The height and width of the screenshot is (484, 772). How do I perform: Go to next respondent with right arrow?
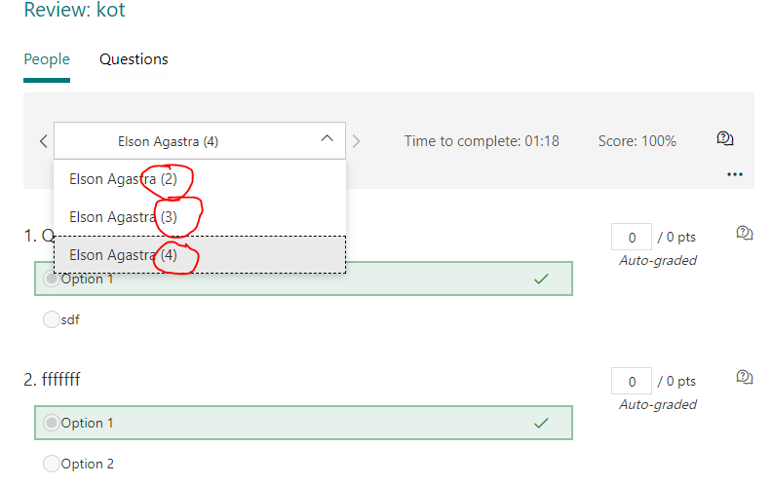tap(357, 141)
